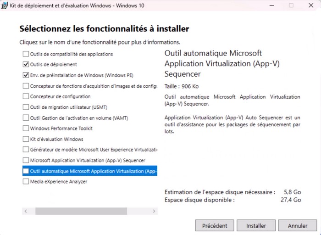Tick the USMT migration tool checkbox
Viewport: 321px width, 235px height.
pyautogui.click(x=26, y=107)
